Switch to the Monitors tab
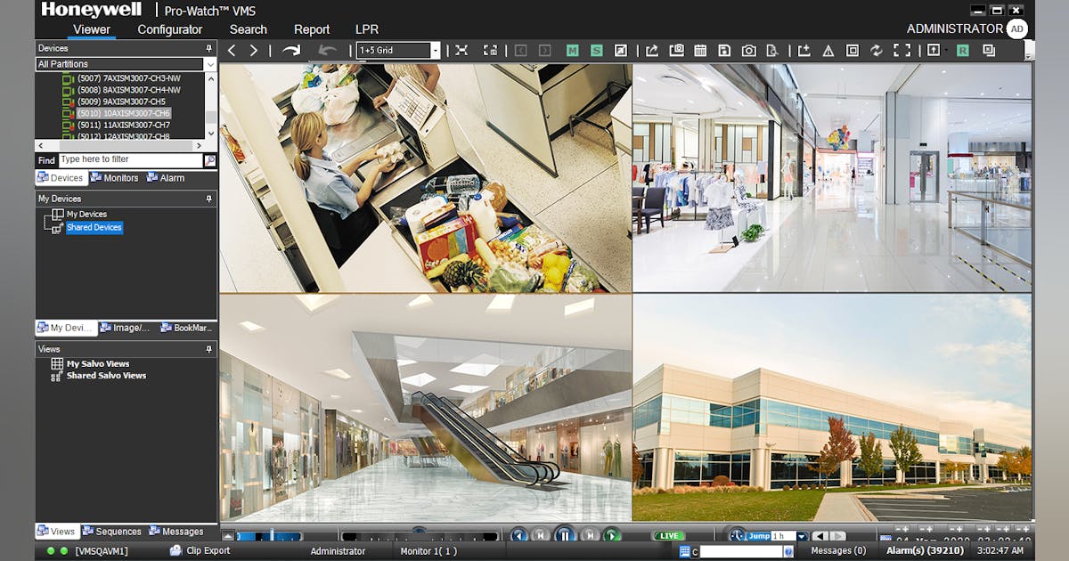 click(115, 178)
